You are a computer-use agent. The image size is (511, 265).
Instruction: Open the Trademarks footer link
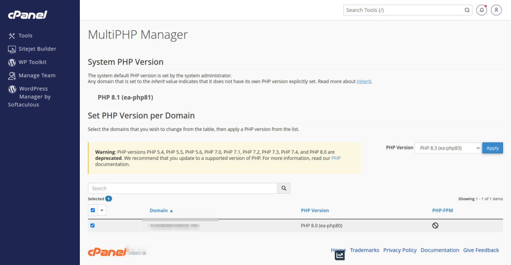pos(364,250)
